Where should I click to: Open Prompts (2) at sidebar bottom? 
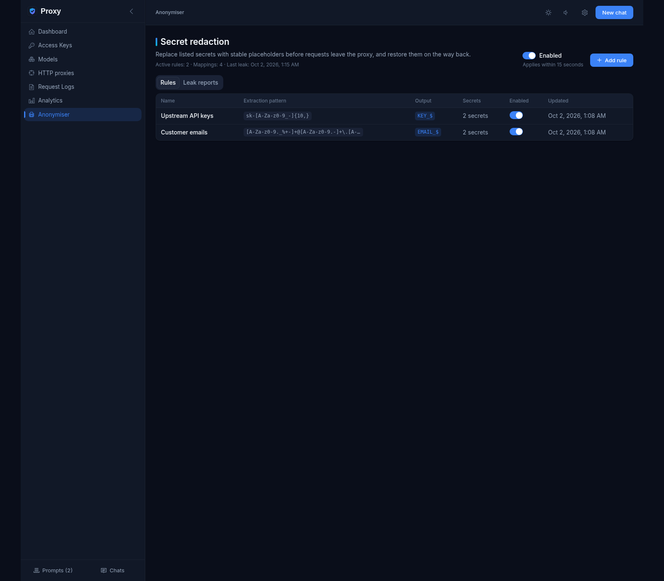pos(53,570)
